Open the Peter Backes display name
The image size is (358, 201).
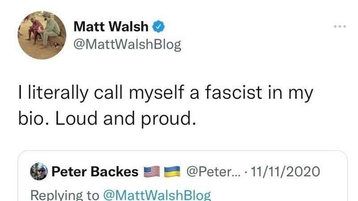click(x=95, y=171)
